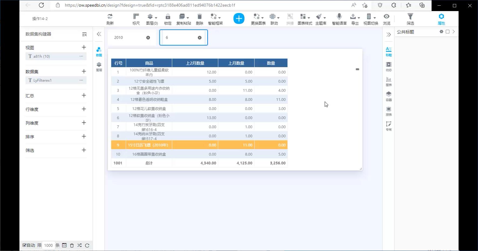This screenshot has height=251, width=478.
Task: Add a new 数据集 with plus button
Action: [84, 71]
